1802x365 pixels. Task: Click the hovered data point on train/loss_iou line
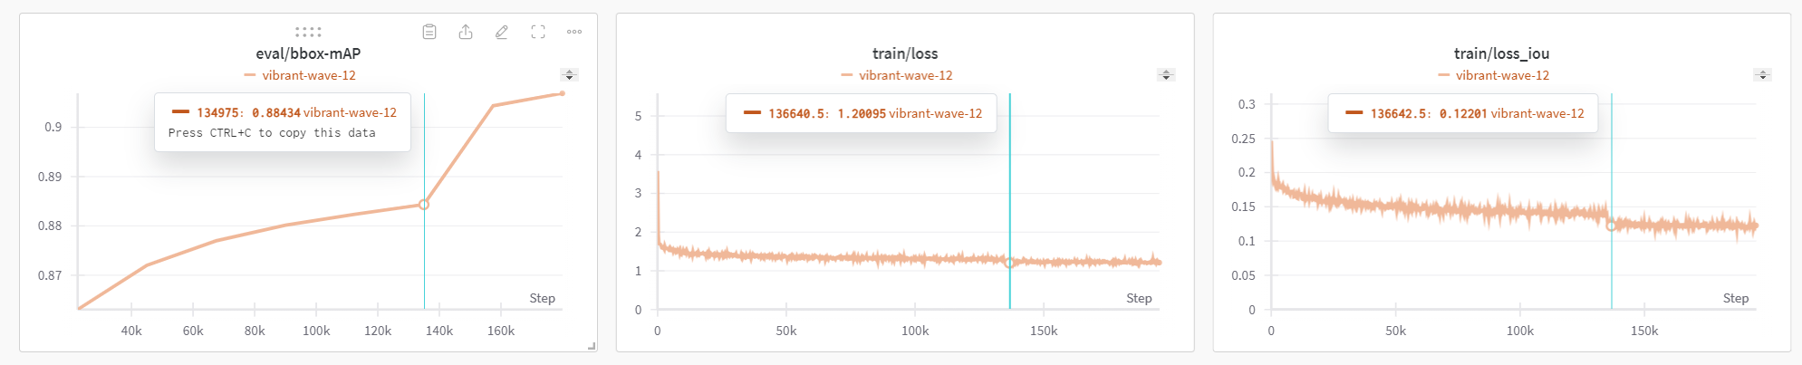pos(1611,226)
